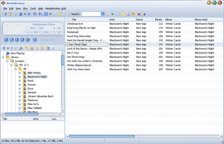Click the Back navigation arrow above the tree
Viewport: 224px width, 144px height.
tap(4, 48)
